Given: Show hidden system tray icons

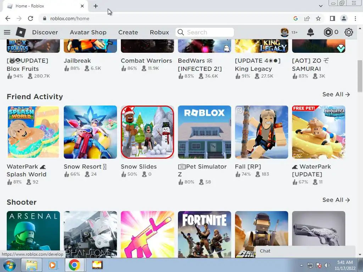Looking at the screenshot, I should (301, 265).
